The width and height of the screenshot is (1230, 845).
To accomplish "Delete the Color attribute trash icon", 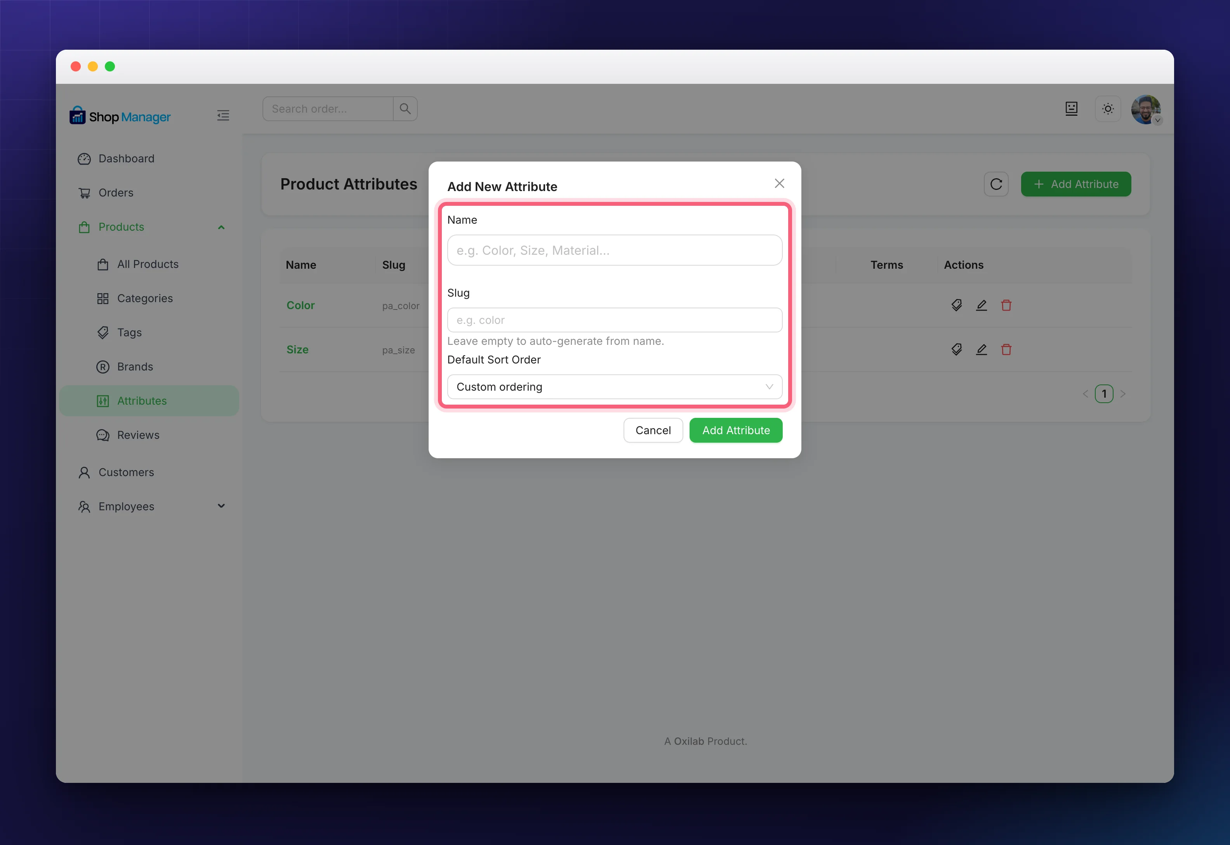I will (1006, 305).
